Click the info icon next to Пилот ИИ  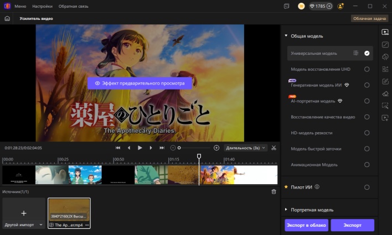click(317, 187)
